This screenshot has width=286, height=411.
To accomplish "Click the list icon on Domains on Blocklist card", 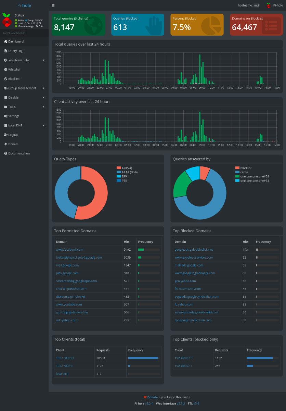I will pyautogui.click(x=271, y=26).
